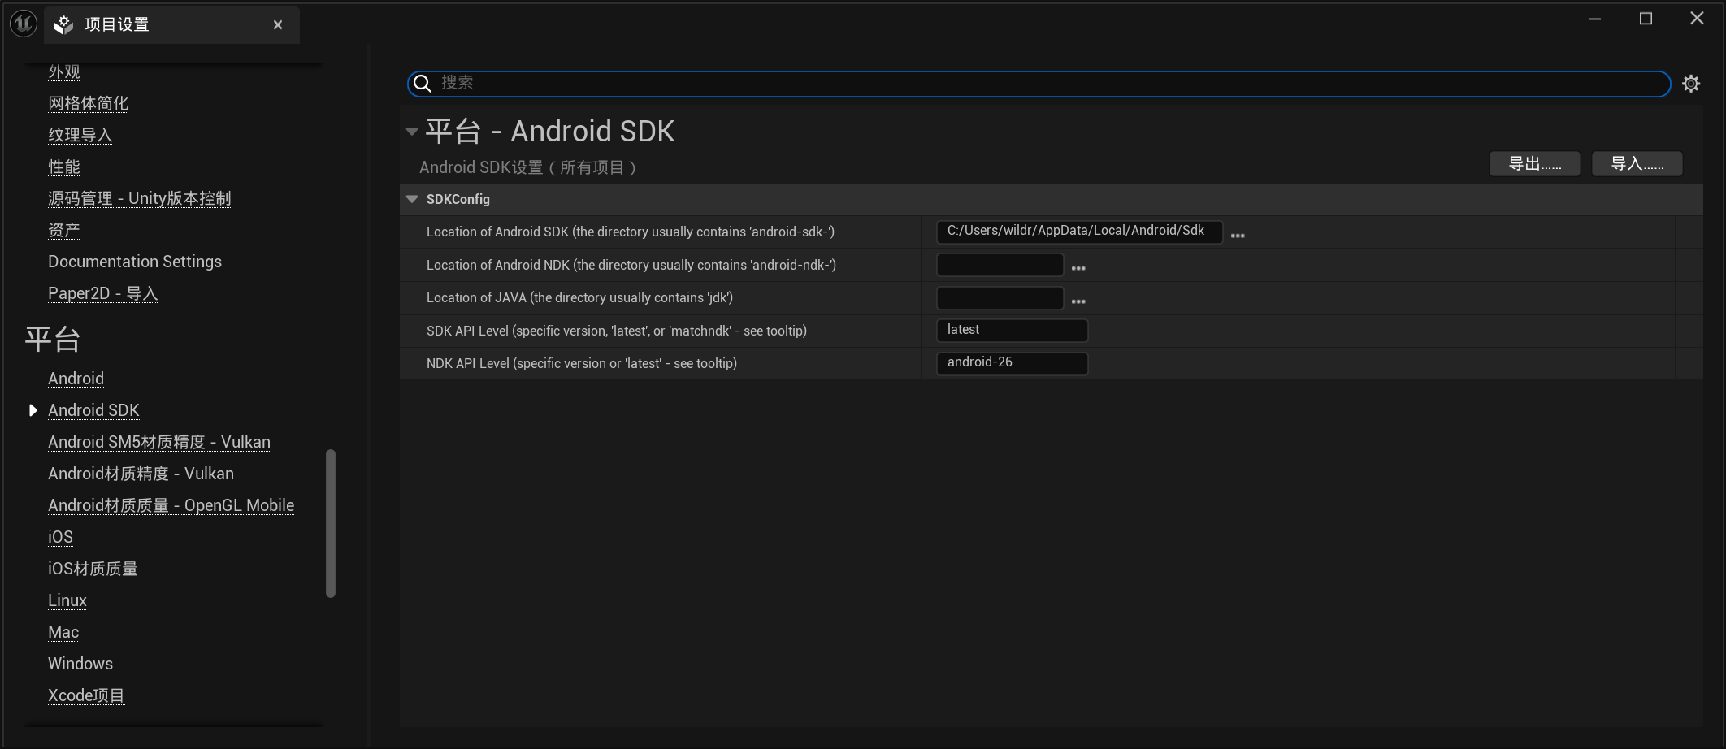Open Android材质精度 - Vulkan
Image resolution: width=1726 pixels, height=749 pixels.
(141, 474)
